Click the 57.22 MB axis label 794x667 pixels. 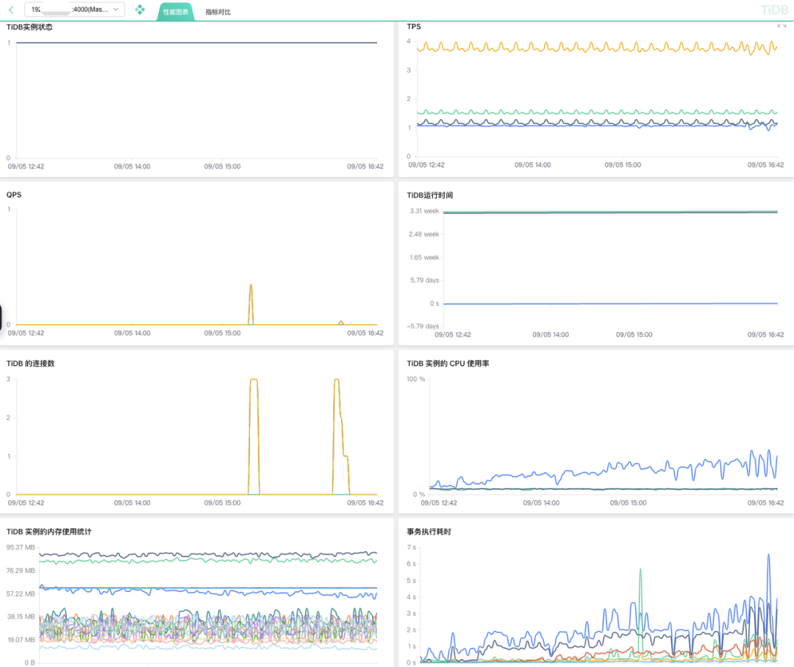point(21,594)
